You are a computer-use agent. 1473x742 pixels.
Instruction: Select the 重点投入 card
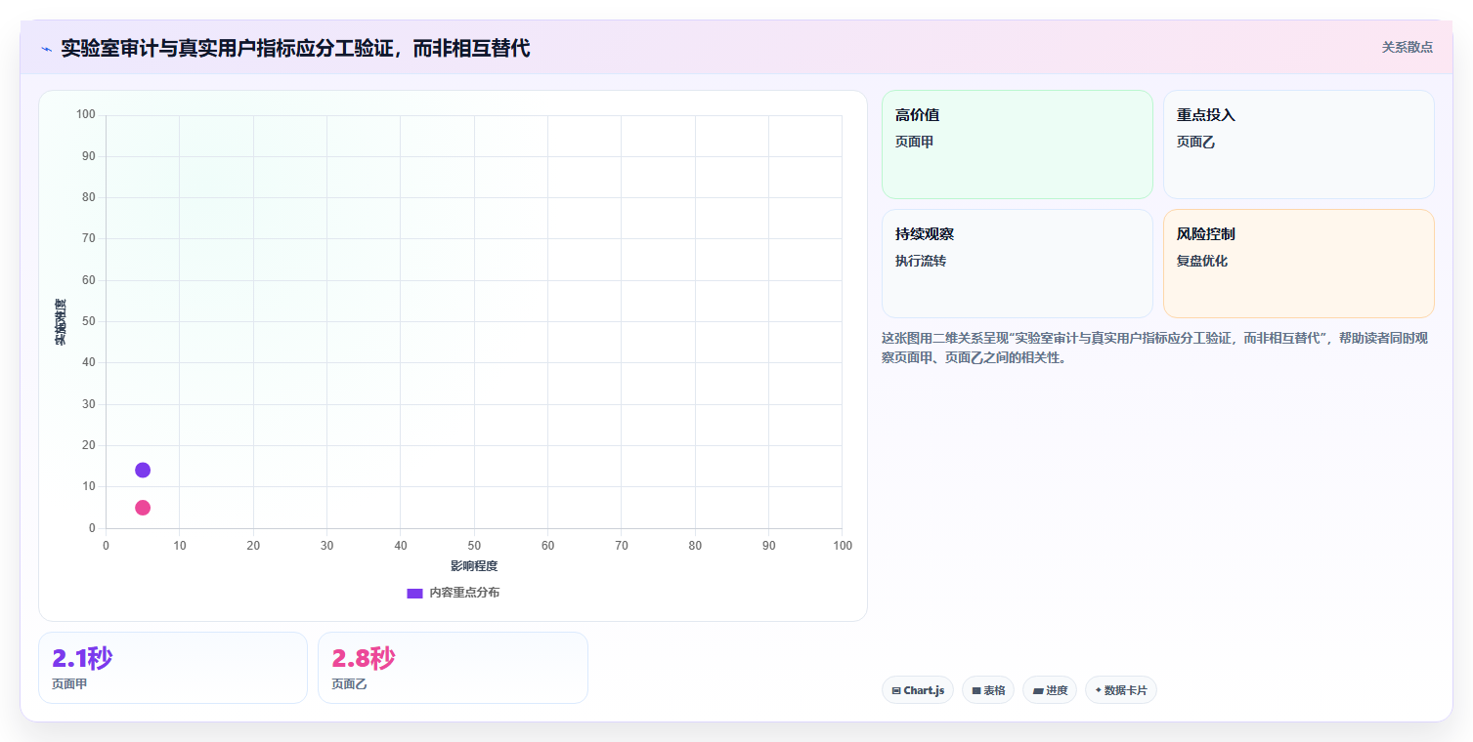click(x=1299, y=144)
